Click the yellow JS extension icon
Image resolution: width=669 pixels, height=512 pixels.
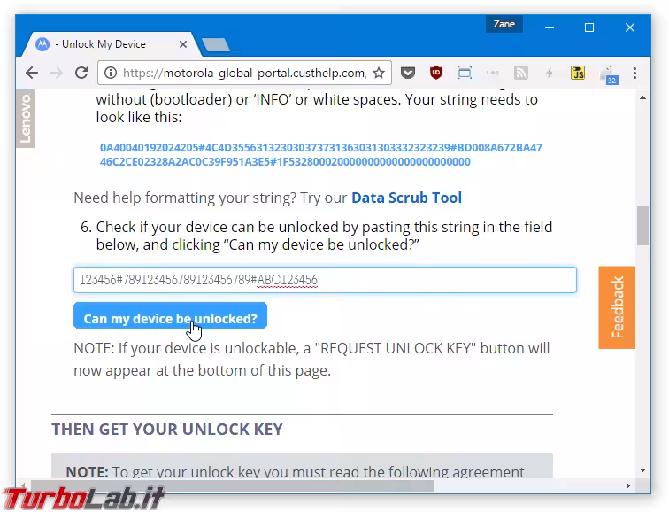(578, 74)
